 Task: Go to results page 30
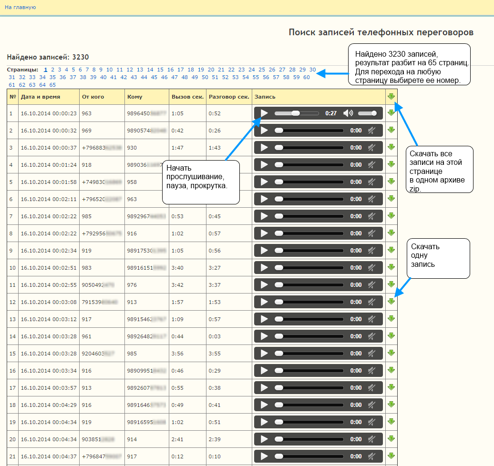312,70
